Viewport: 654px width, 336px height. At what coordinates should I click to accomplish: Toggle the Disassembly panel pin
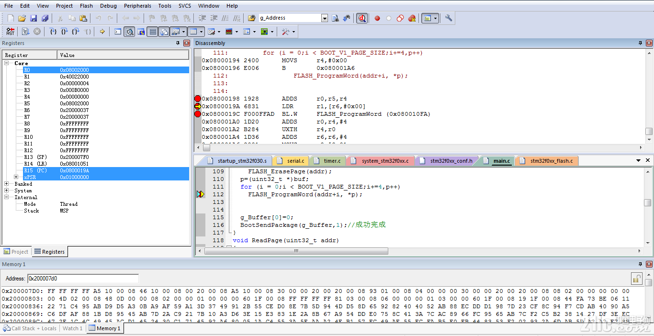click(641, 43)
